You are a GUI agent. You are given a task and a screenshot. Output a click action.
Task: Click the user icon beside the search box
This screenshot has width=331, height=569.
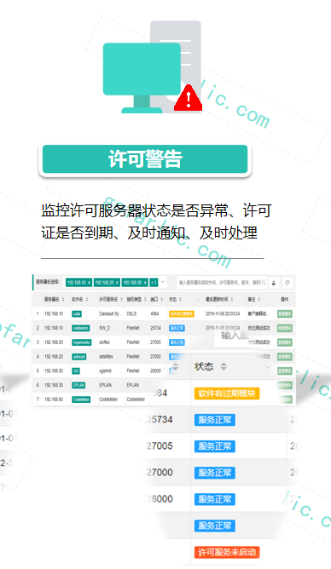click(x=274, y=283)
